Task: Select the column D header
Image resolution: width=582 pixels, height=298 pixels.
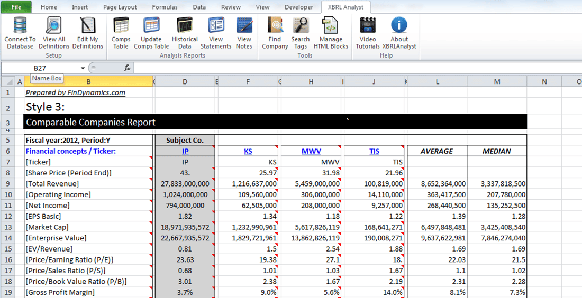Action: click(185, 82)
